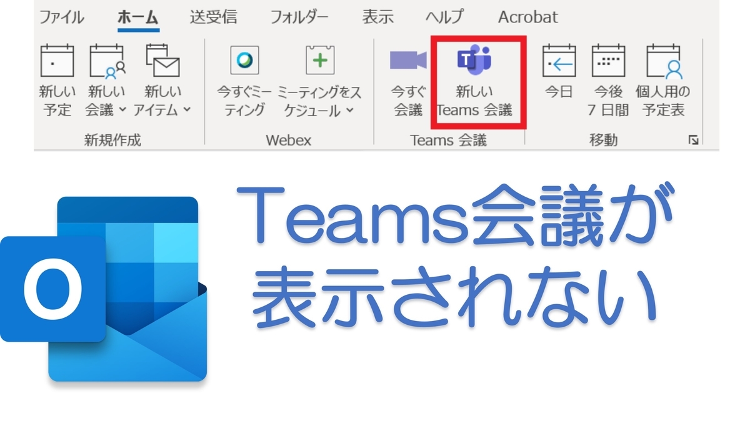This screenshot has width=750, height=436.
Task: Create a 新しい Teams 会議
Action: click(x=474, y=81)
